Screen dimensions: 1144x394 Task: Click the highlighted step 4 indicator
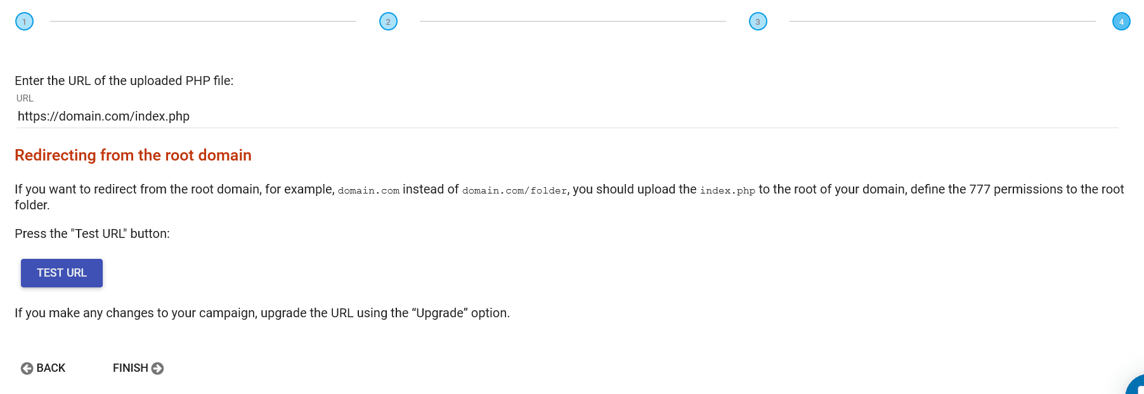point(1121,22)
